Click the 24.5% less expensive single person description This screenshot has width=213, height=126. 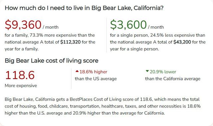click(158, 42)
